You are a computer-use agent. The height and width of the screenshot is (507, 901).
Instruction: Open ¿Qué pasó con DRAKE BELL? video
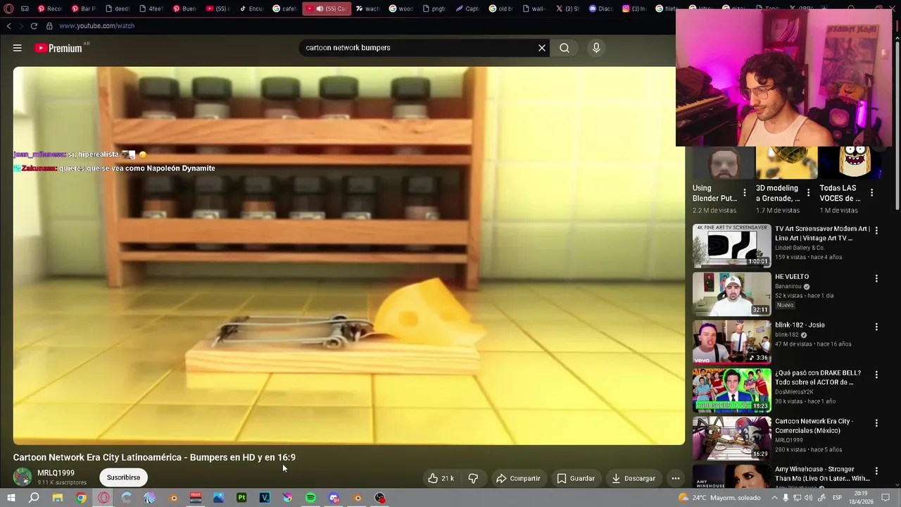click(x=731, y=389)
